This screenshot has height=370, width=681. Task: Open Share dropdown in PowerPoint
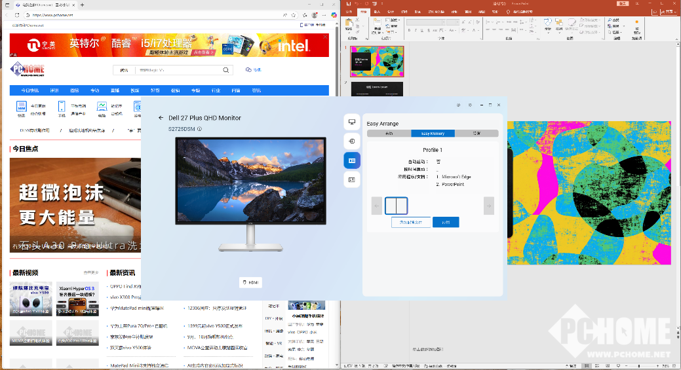[670, 12]
